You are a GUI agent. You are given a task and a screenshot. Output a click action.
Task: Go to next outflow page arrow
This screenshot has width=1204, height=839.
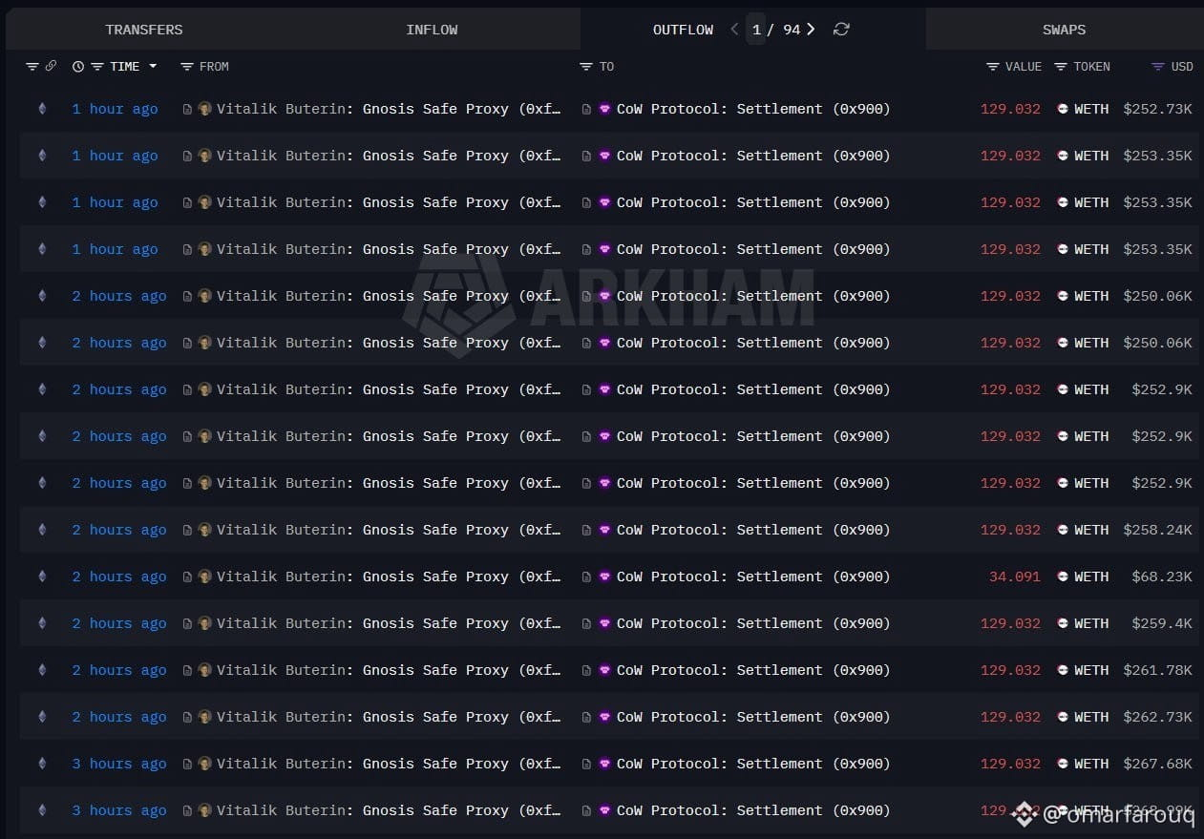click(x=811, y=30)
